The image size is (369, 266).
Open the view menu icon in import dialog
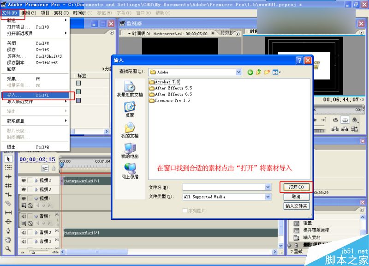click(276, 73)
